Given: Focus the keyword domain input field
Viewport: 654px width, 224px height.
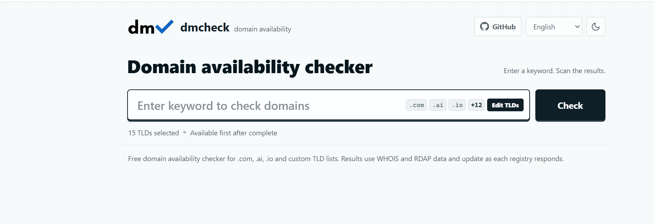Looking at the screenshot, I should coord(266,105).
